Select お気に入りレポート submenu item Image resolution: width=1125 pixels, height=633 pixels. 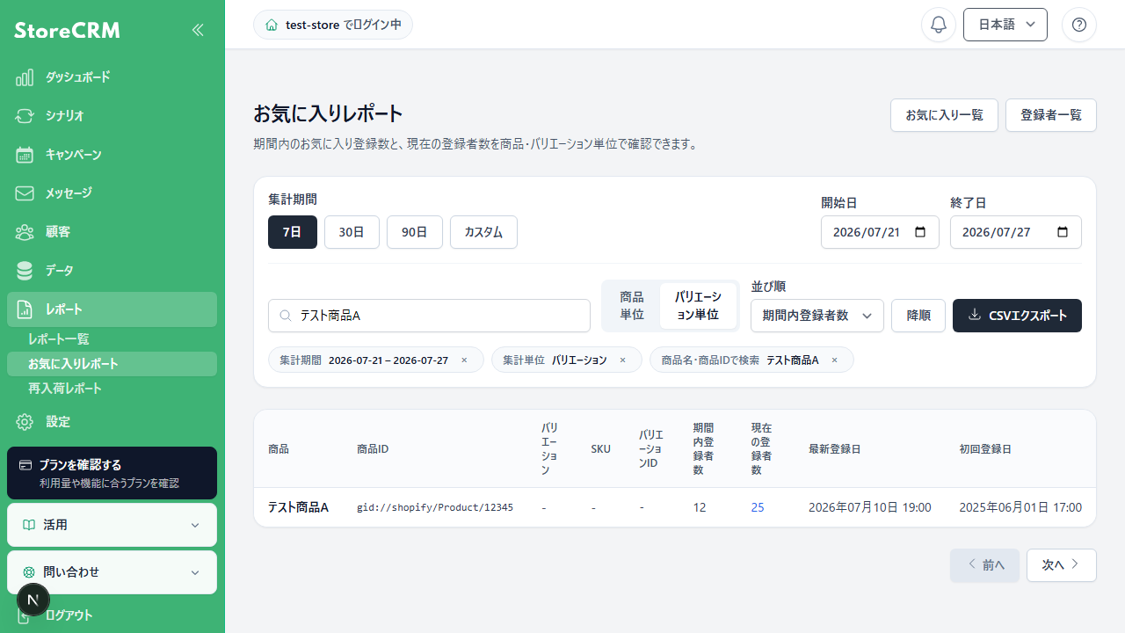pos(112,364)
